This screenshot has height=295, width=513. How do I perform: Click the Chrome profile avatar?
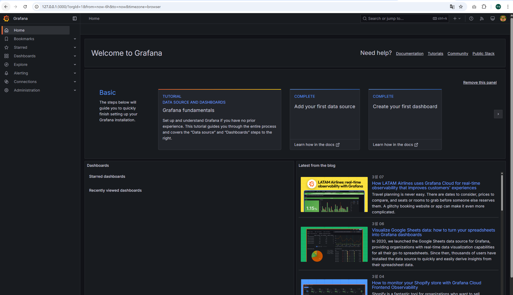(x=498, y=7)
